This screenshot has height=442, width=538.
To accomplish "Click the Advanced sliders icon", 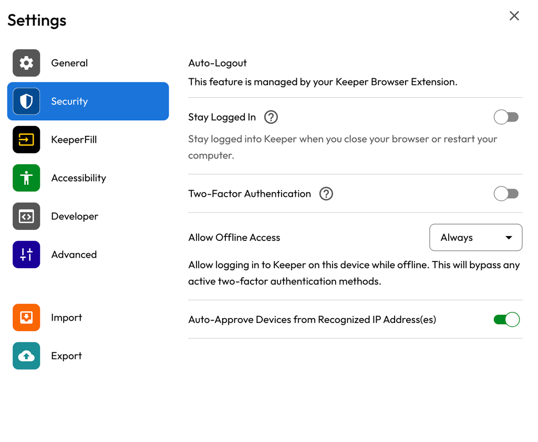I will point(26,255).
